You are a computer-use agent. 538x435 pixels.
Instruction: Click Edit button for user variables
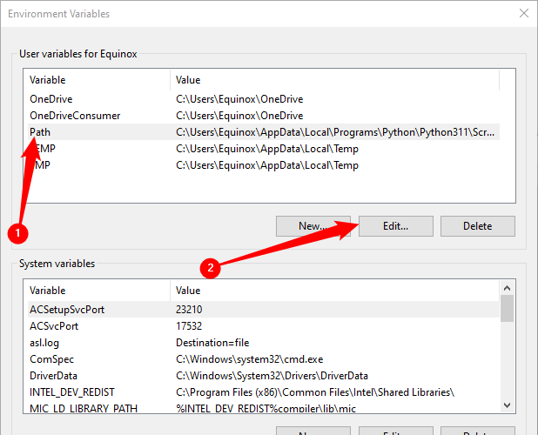click(x=395, y=226)
